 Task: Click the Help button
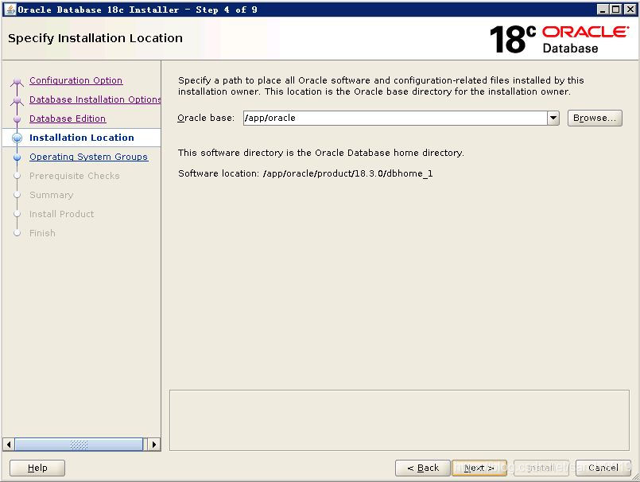coord(37,468)
